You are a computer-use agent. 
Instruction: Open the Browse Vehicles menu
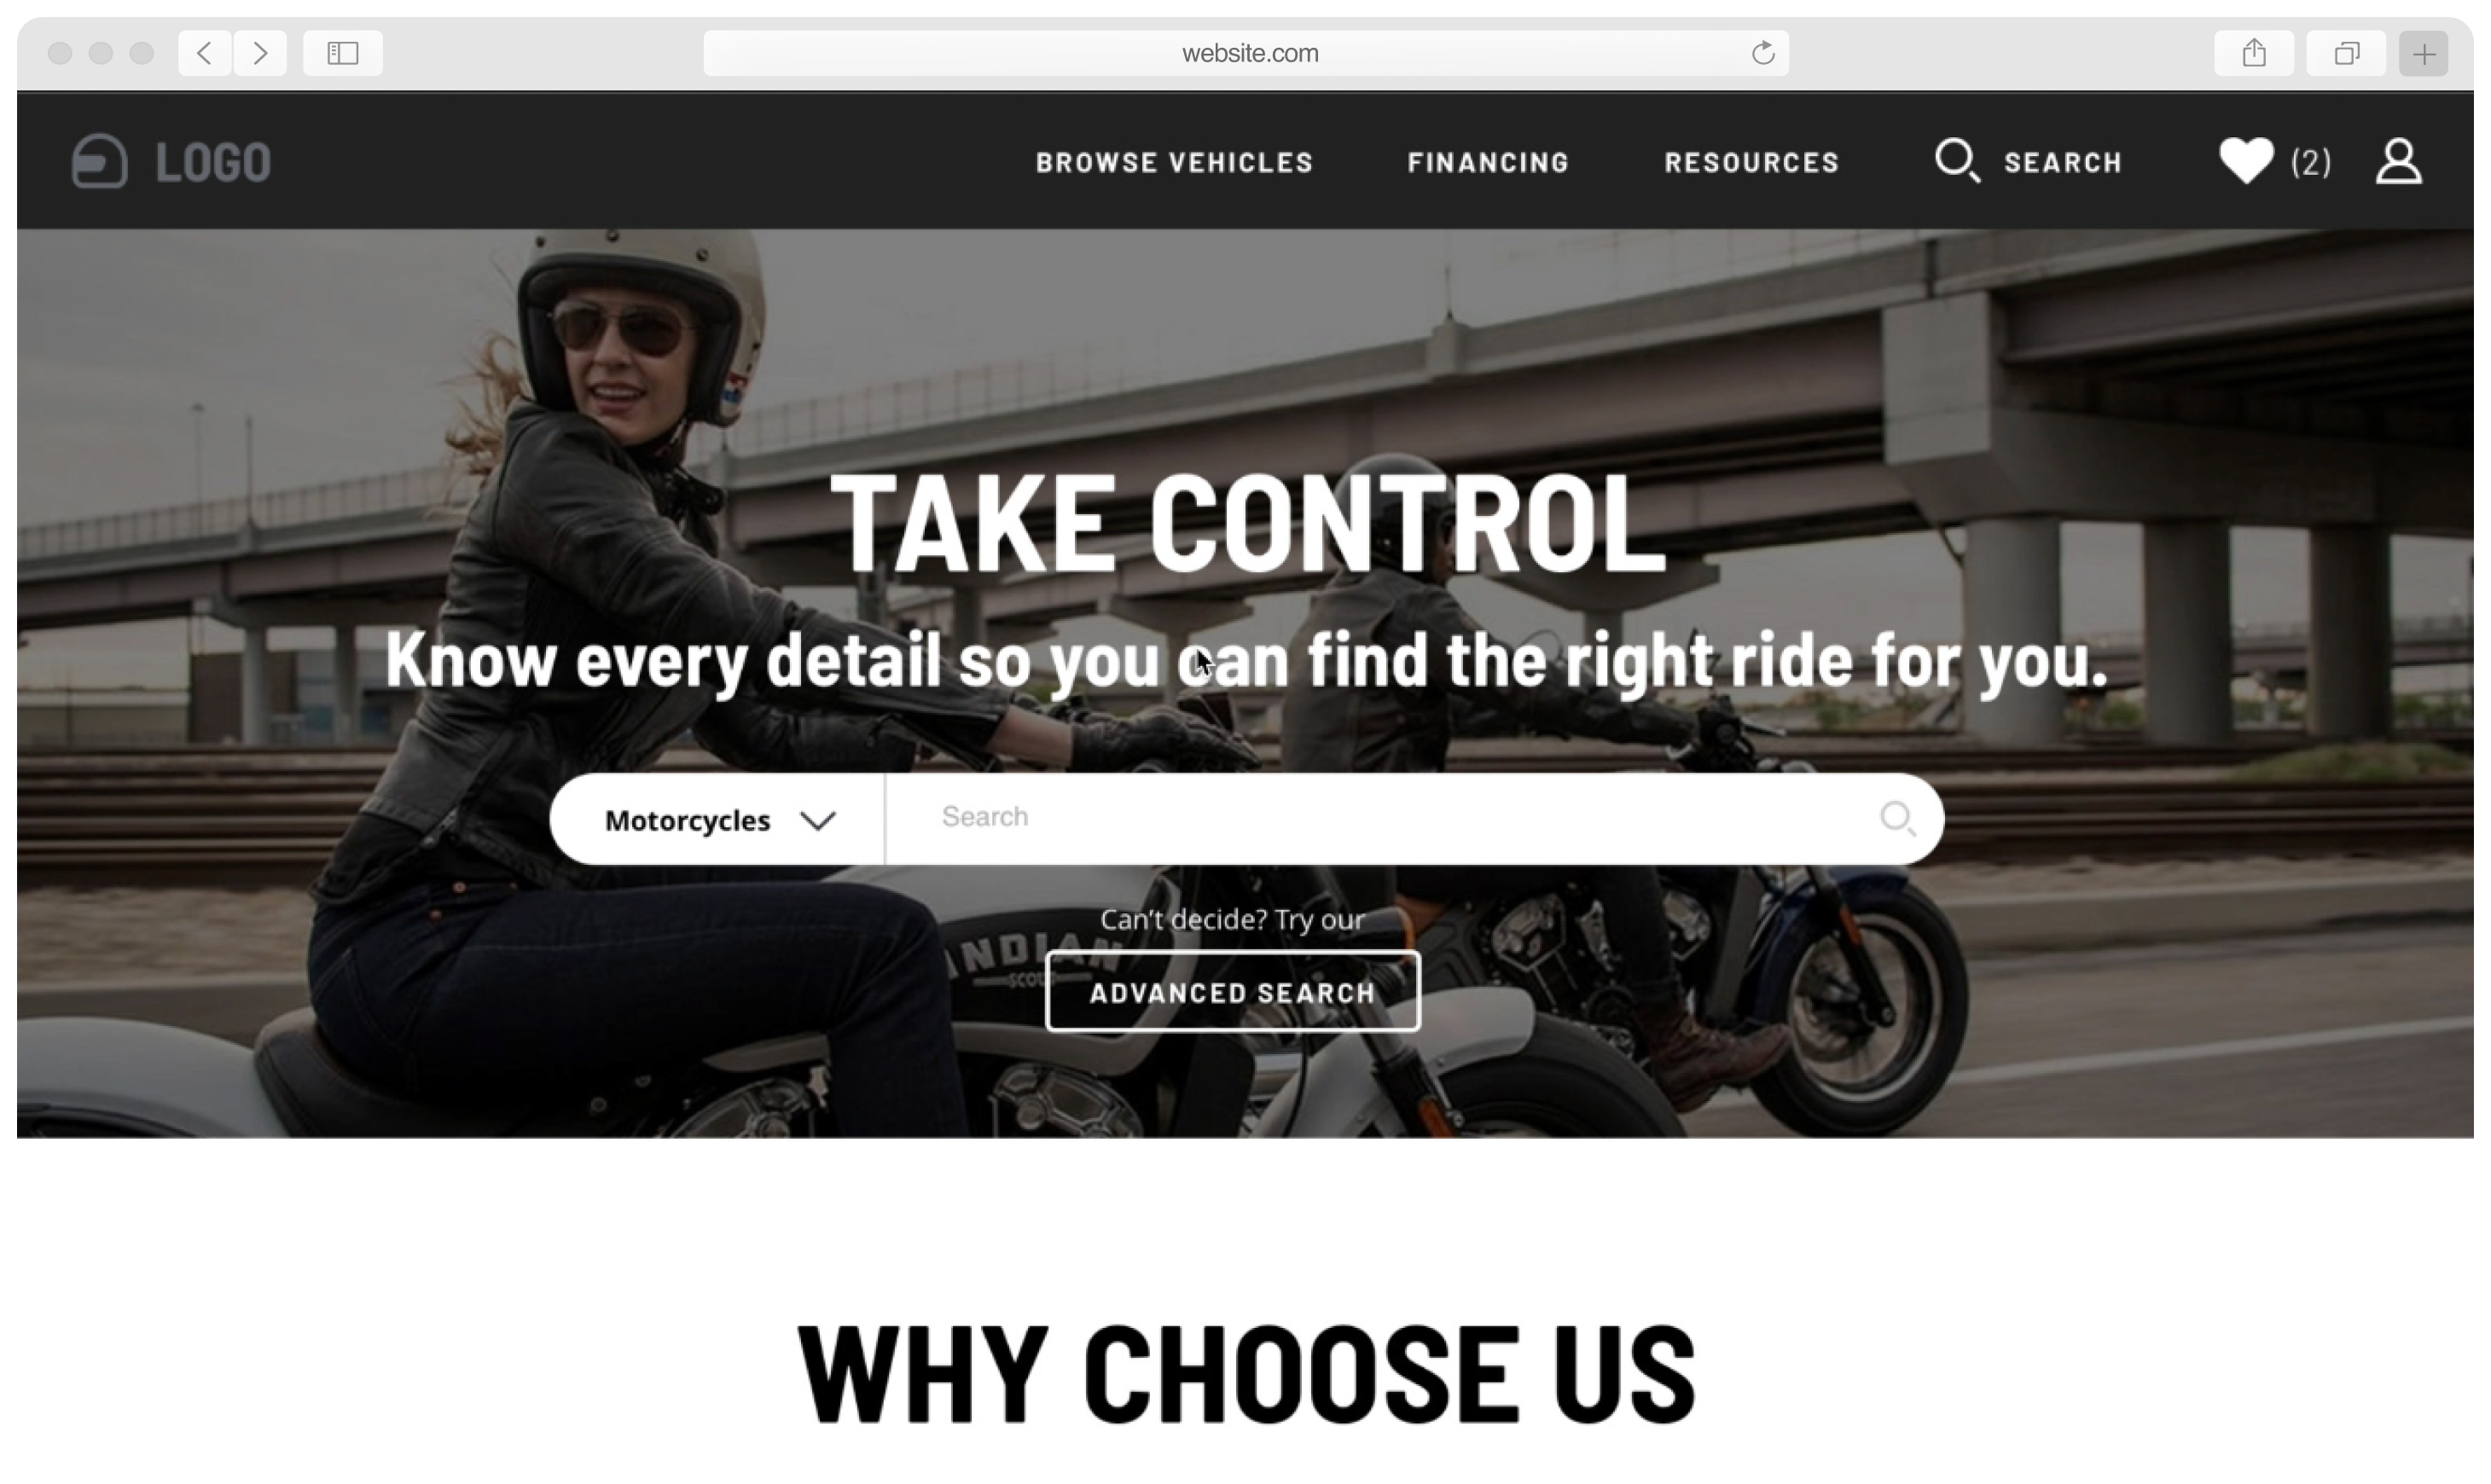point(1174,163)
